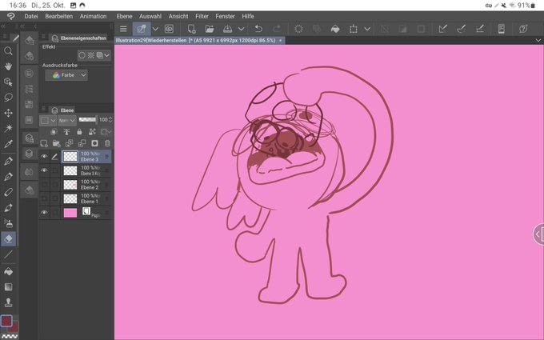Select the Magic wand auto-select tool
The image size is (544, 340).
[8, 128]
